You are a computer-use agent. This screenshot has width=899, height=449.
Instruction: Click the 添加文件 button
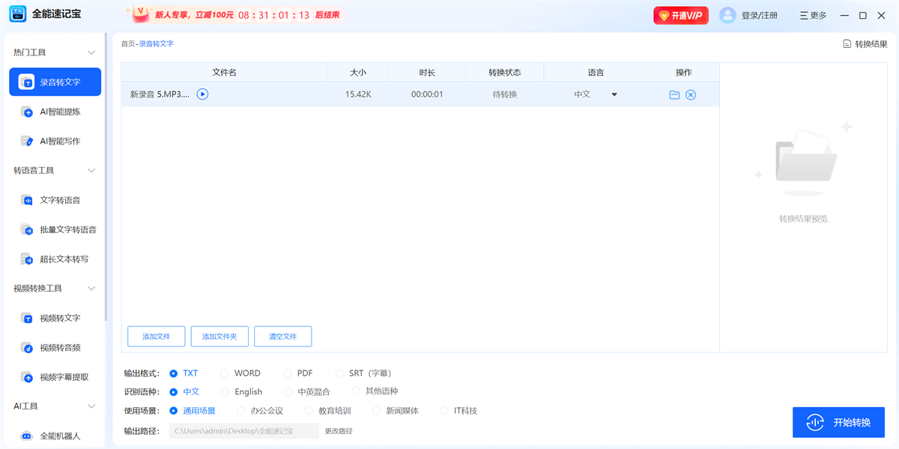(156, 337)
